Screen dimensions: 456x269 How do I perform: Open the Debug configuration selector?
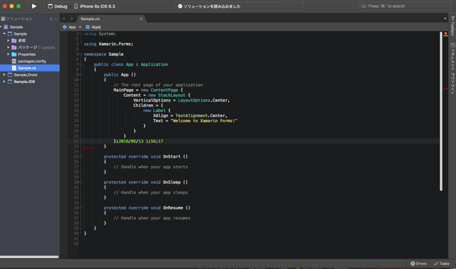(x=57, y=6)
